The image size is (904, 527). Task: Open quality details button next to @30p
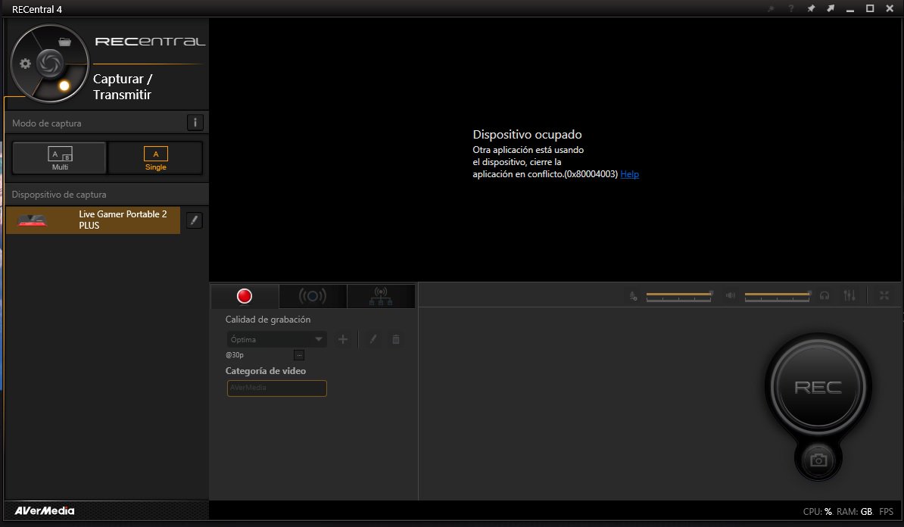pos(298,355)
